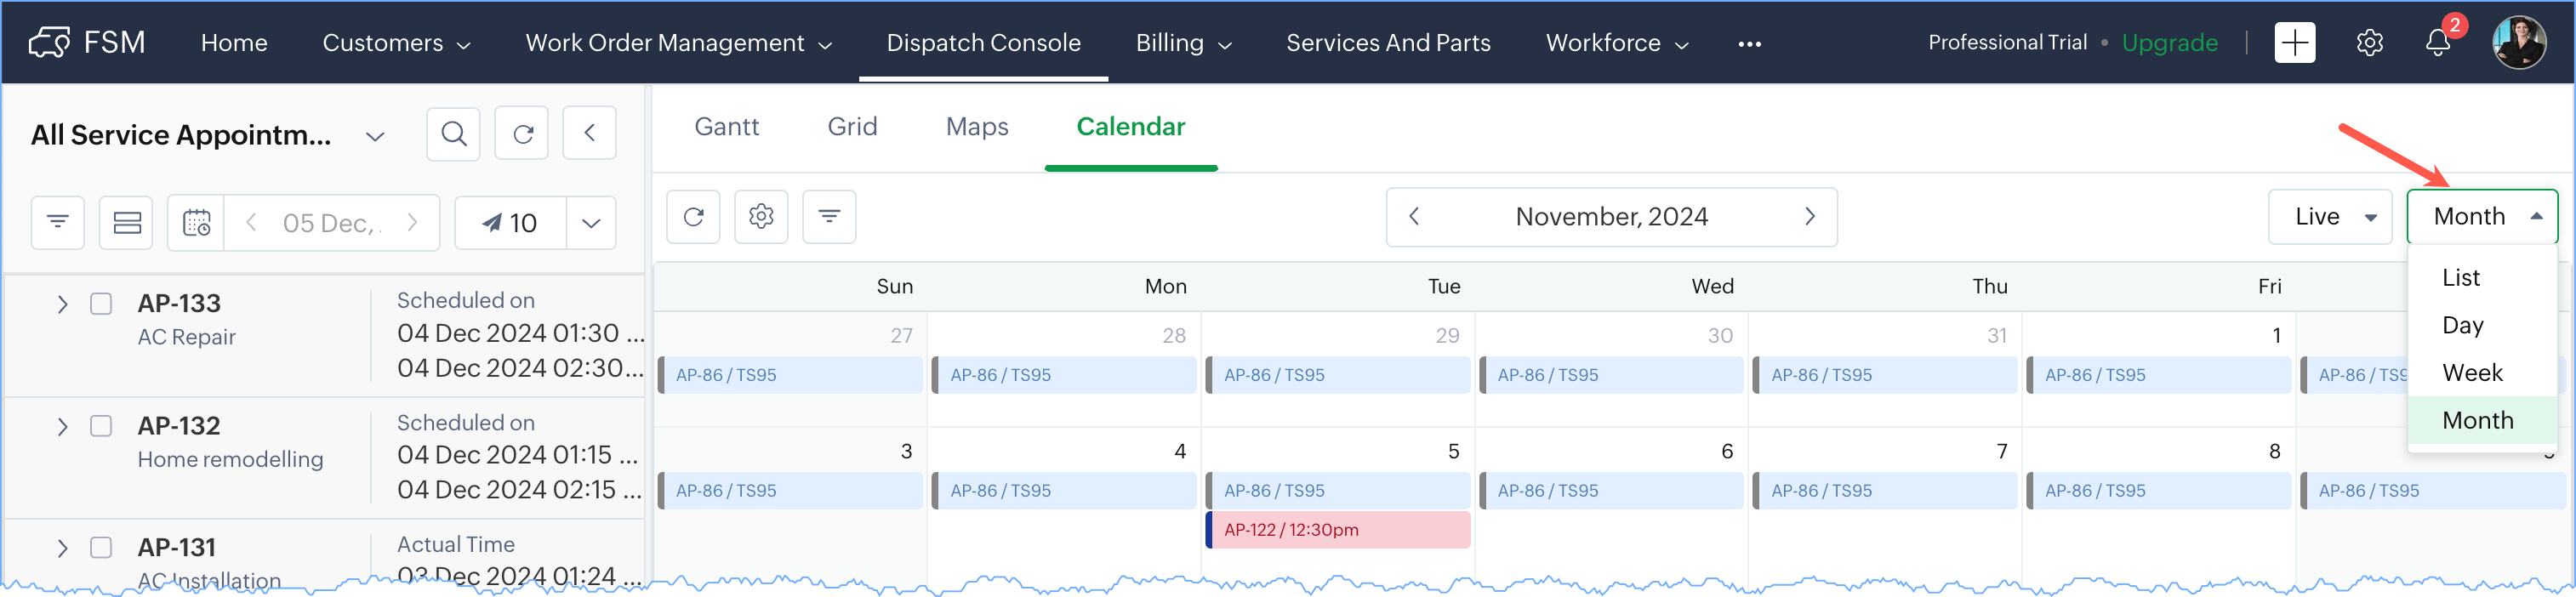Click the notifications bell icon

(2437, 43)
